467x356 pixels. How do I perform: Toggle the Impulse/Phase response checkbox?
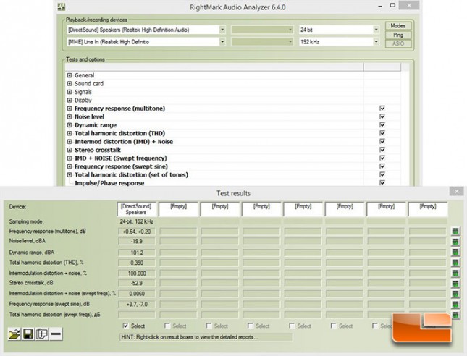tap(382, 183)
